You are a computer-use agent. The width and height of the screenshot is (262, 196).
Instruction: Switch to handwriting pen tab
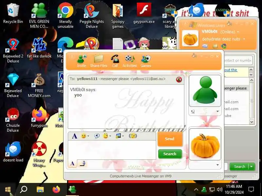83,163
